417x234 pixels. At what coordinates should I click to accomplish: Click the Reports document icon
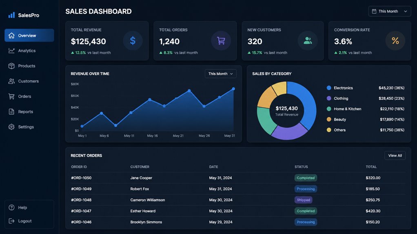click(x=11, y=112)
